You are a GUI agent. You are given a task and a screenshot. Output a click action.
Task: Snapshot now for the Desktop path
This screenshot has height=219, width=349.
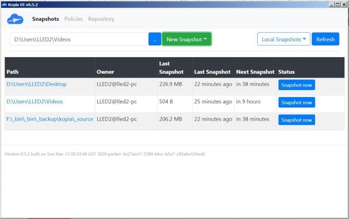click(296, 85)
